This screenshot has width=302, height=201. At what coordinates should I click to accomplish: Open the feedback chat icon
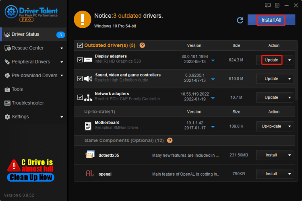[x=267, y=5]
